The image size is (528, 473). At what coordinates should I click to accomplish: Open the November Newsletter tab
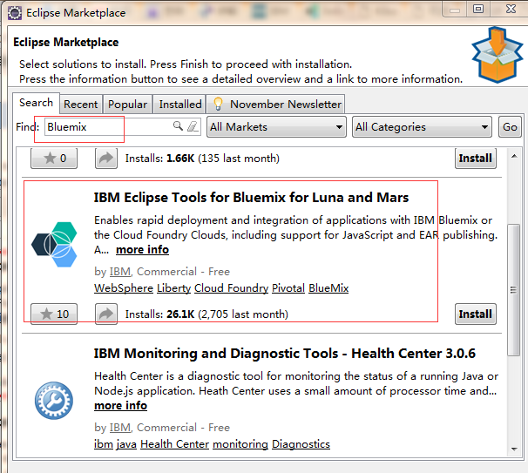pyautogui.click(x=276, y=105)
